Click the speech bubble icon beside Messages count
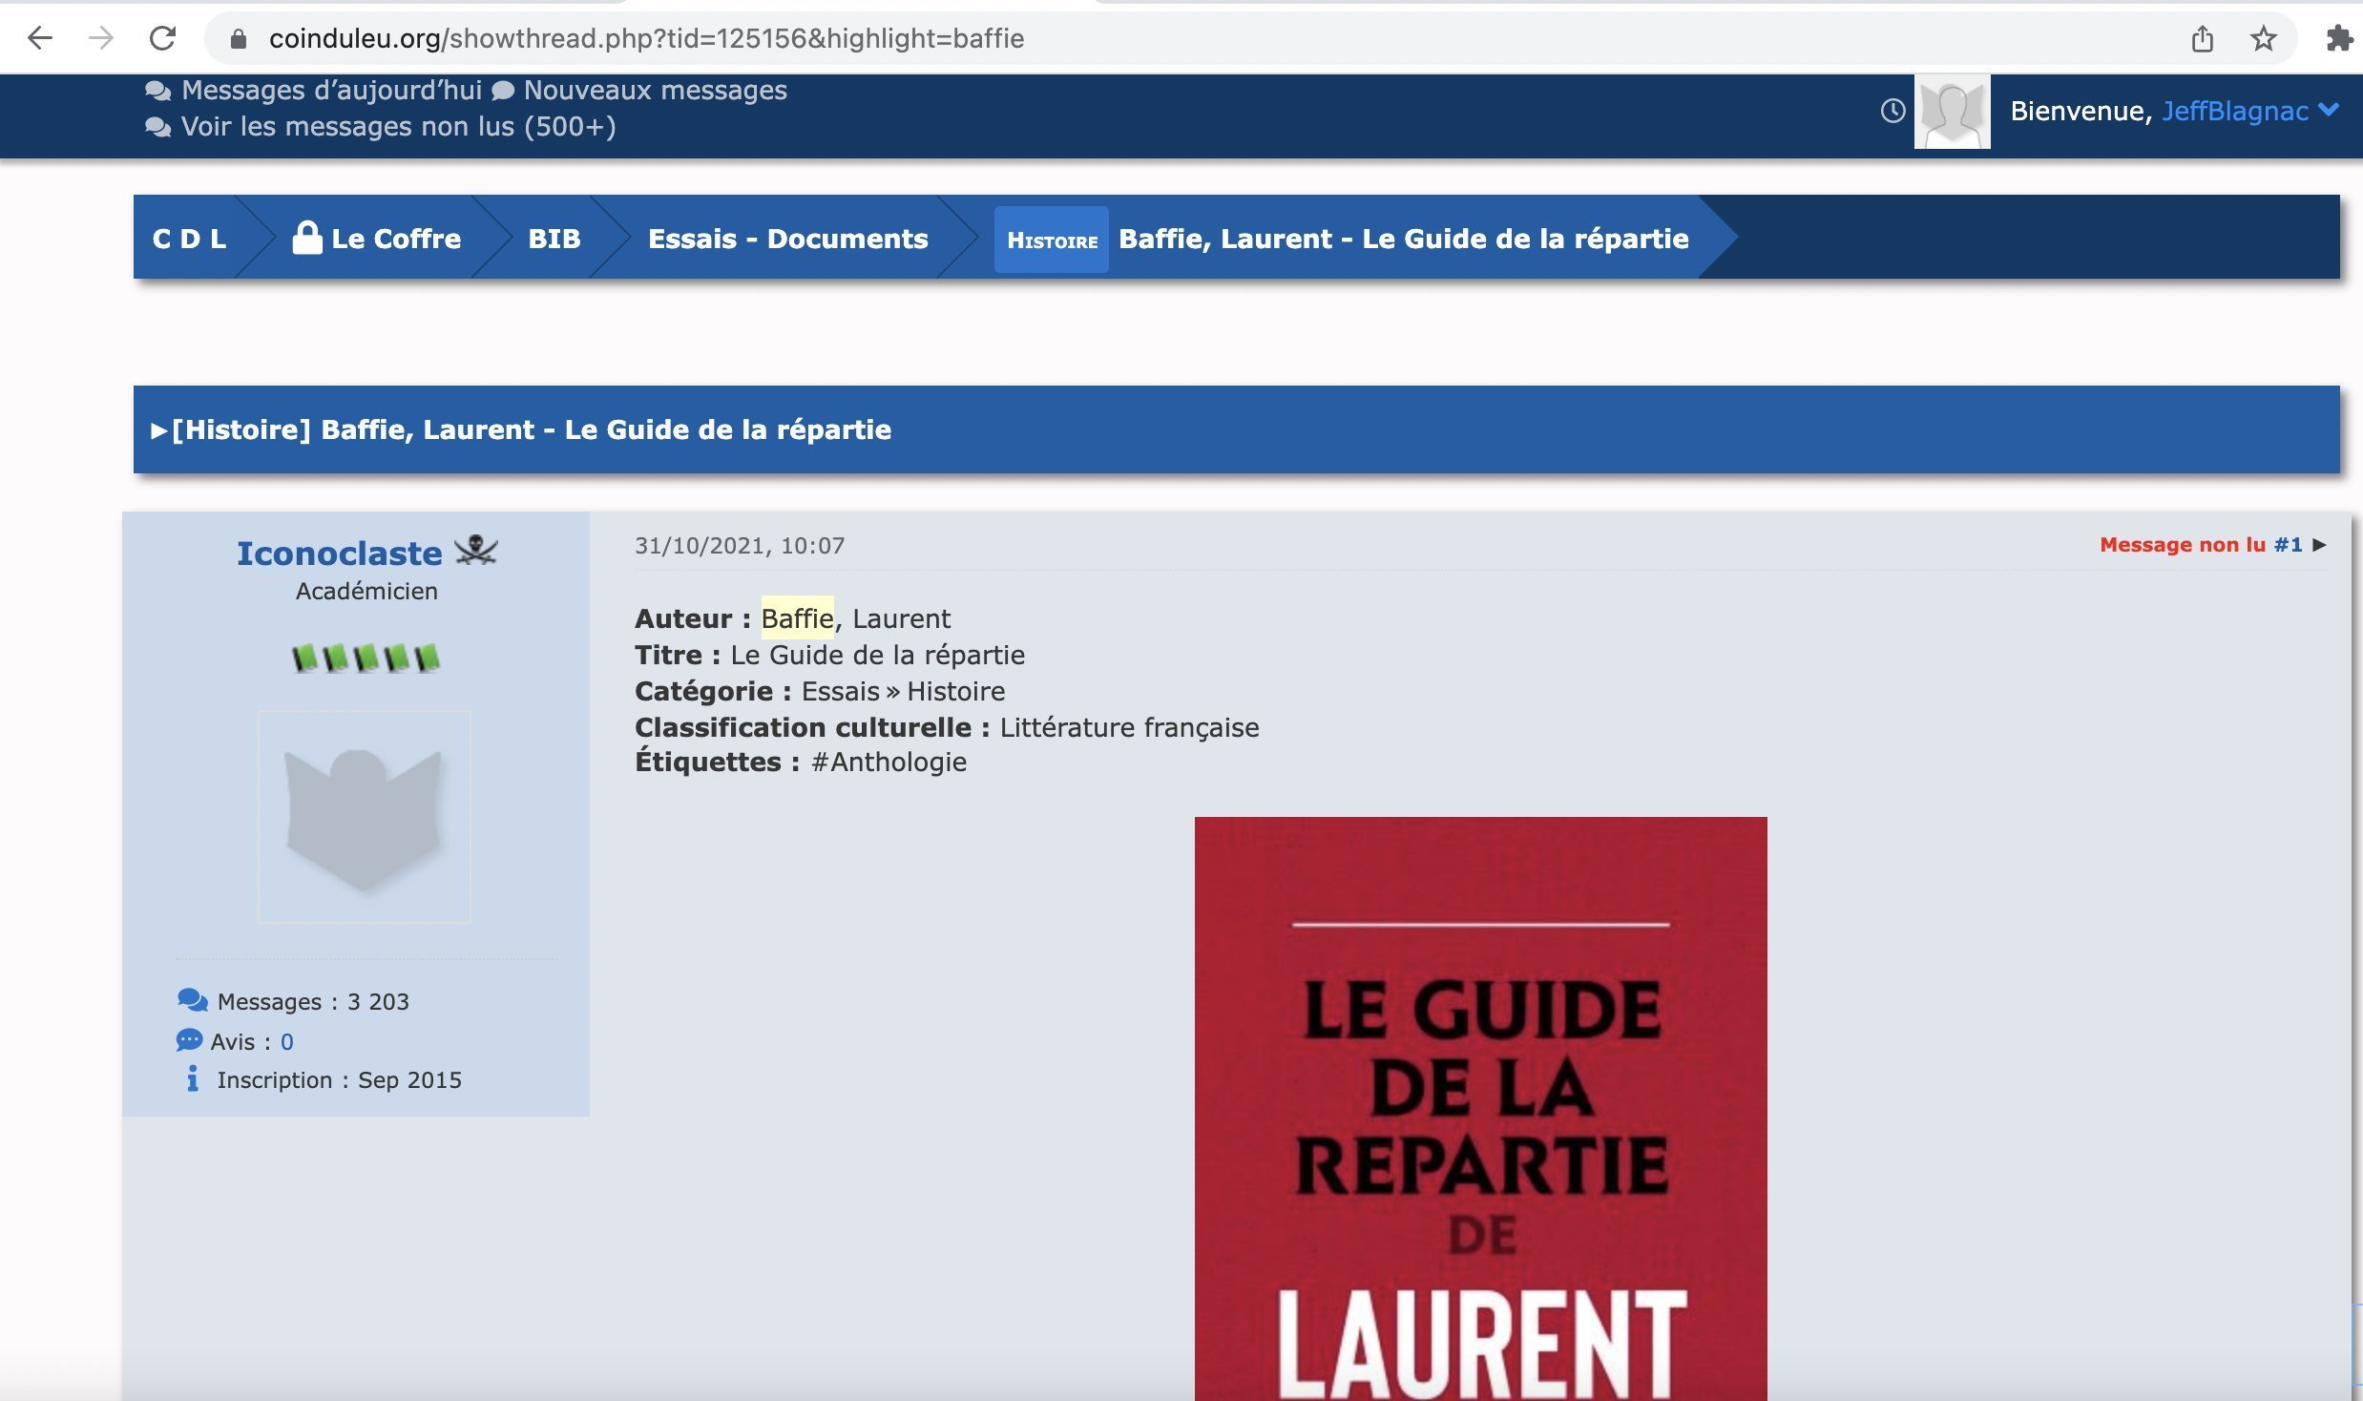 click(x=192, y=1000)
